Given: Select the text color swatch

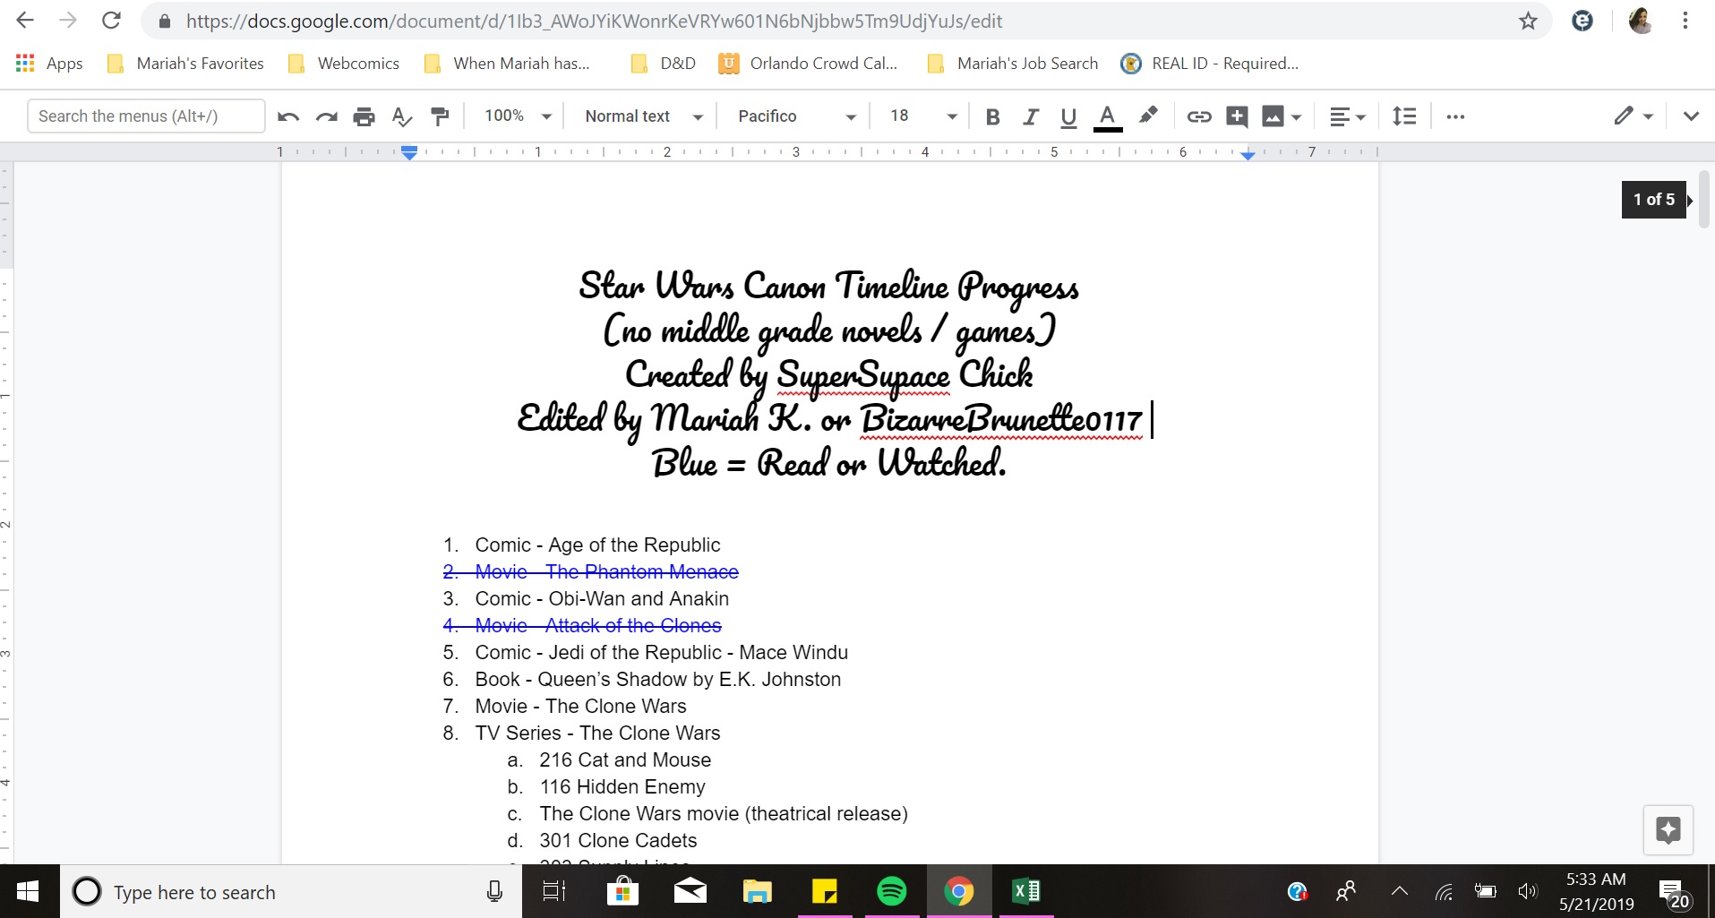Looking at the screenshot, I should 1107,116.
